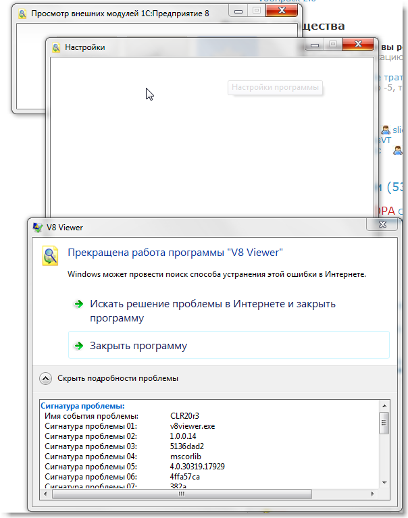
Task: Click the Скрыть подробности проблемы label
Action: 118,378
